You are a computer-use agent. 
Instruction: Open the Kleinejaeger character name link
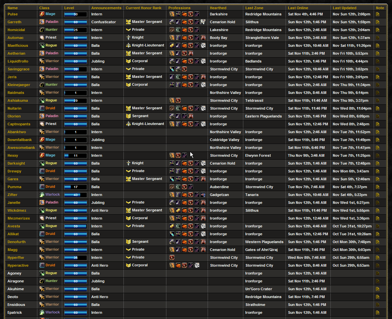[x=19, y=85]
